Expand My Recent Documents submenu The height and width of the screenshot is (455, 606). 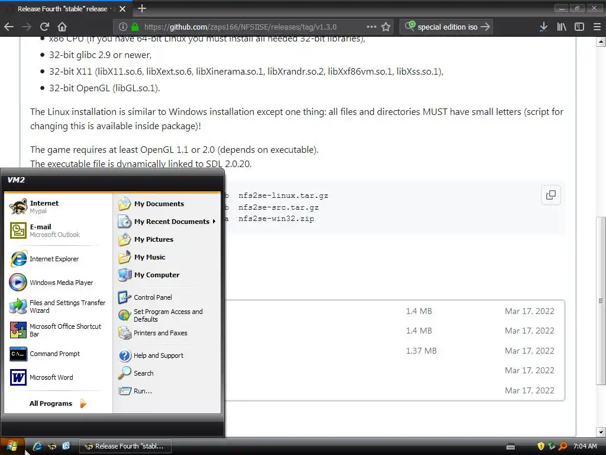coord(167,222)
